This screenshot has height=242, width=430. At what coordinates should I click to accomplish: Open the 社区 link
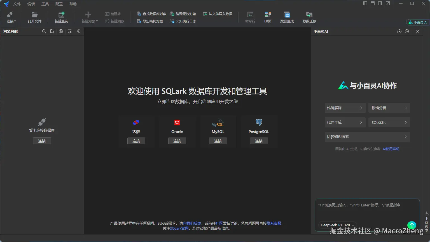pos(219,223)
